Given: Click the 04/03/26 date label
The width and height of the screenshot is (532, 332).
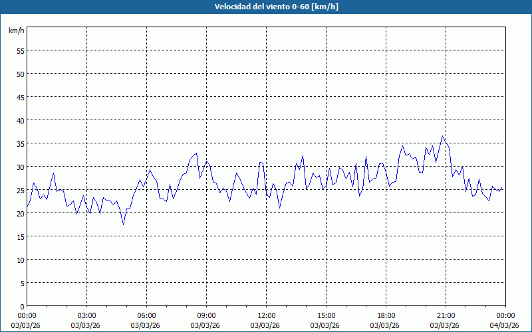Looking at the screenshot, I should coord(505,325).
